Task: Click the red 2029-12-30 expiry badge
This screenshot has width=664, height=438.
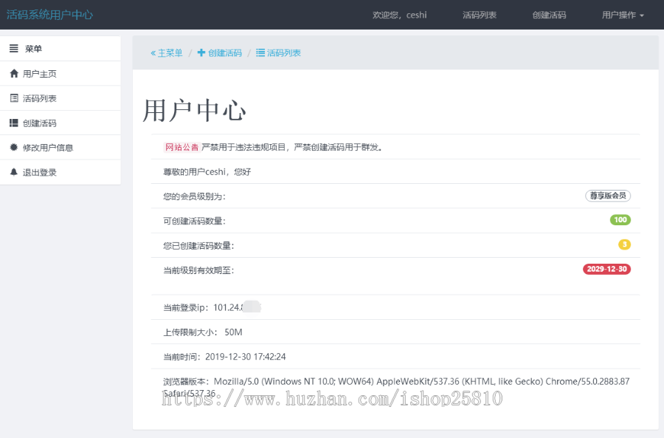Action: point(606,269)
